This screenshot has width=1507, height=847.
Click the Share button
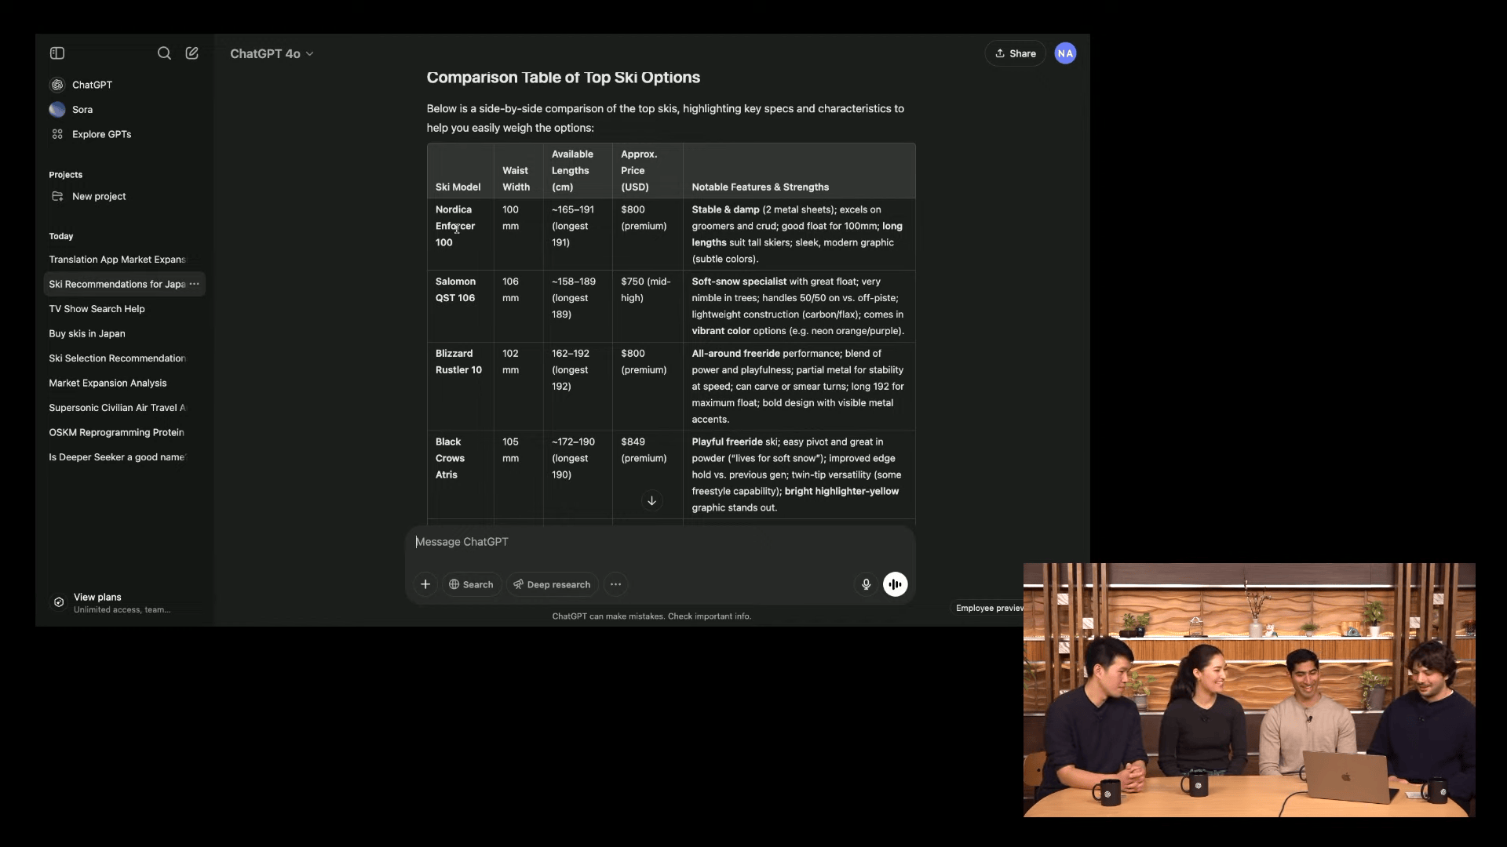1015,53
